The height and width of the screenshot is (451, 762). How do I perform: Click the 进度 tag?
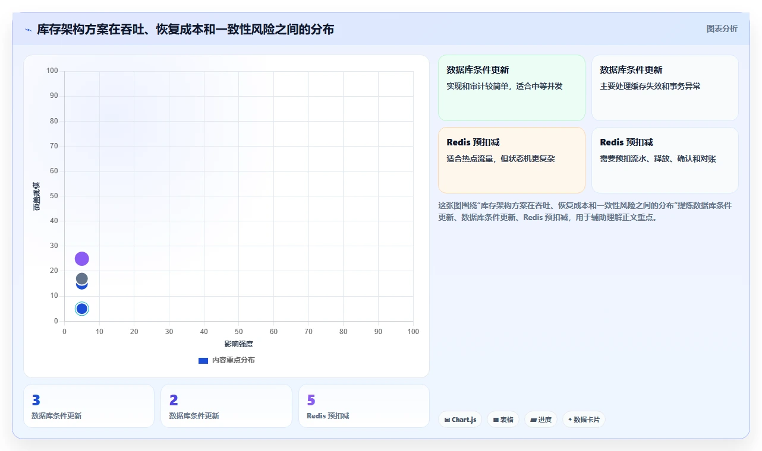[541, 420]
